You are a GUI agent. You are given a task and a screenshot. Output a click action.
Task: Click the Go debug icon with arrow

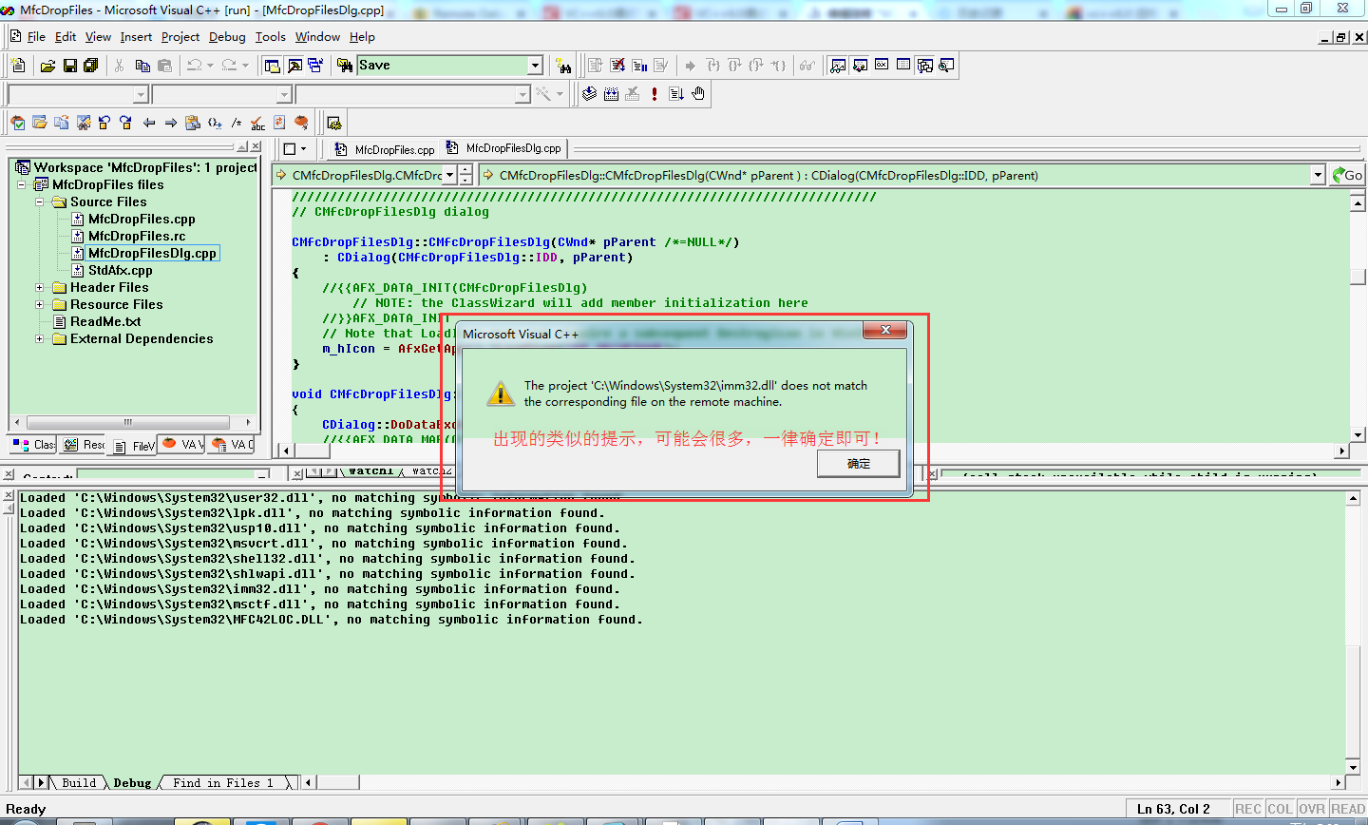tap(676, 94)
